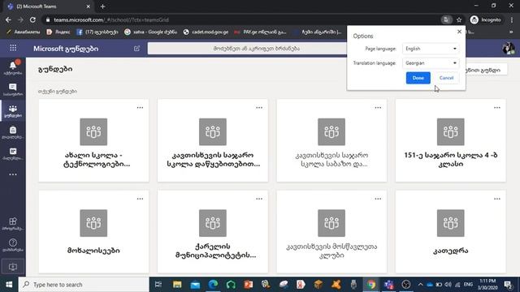Screen dimensions: 520x292
Task: Click the new chat compose icon
Action: pos(136,49)
